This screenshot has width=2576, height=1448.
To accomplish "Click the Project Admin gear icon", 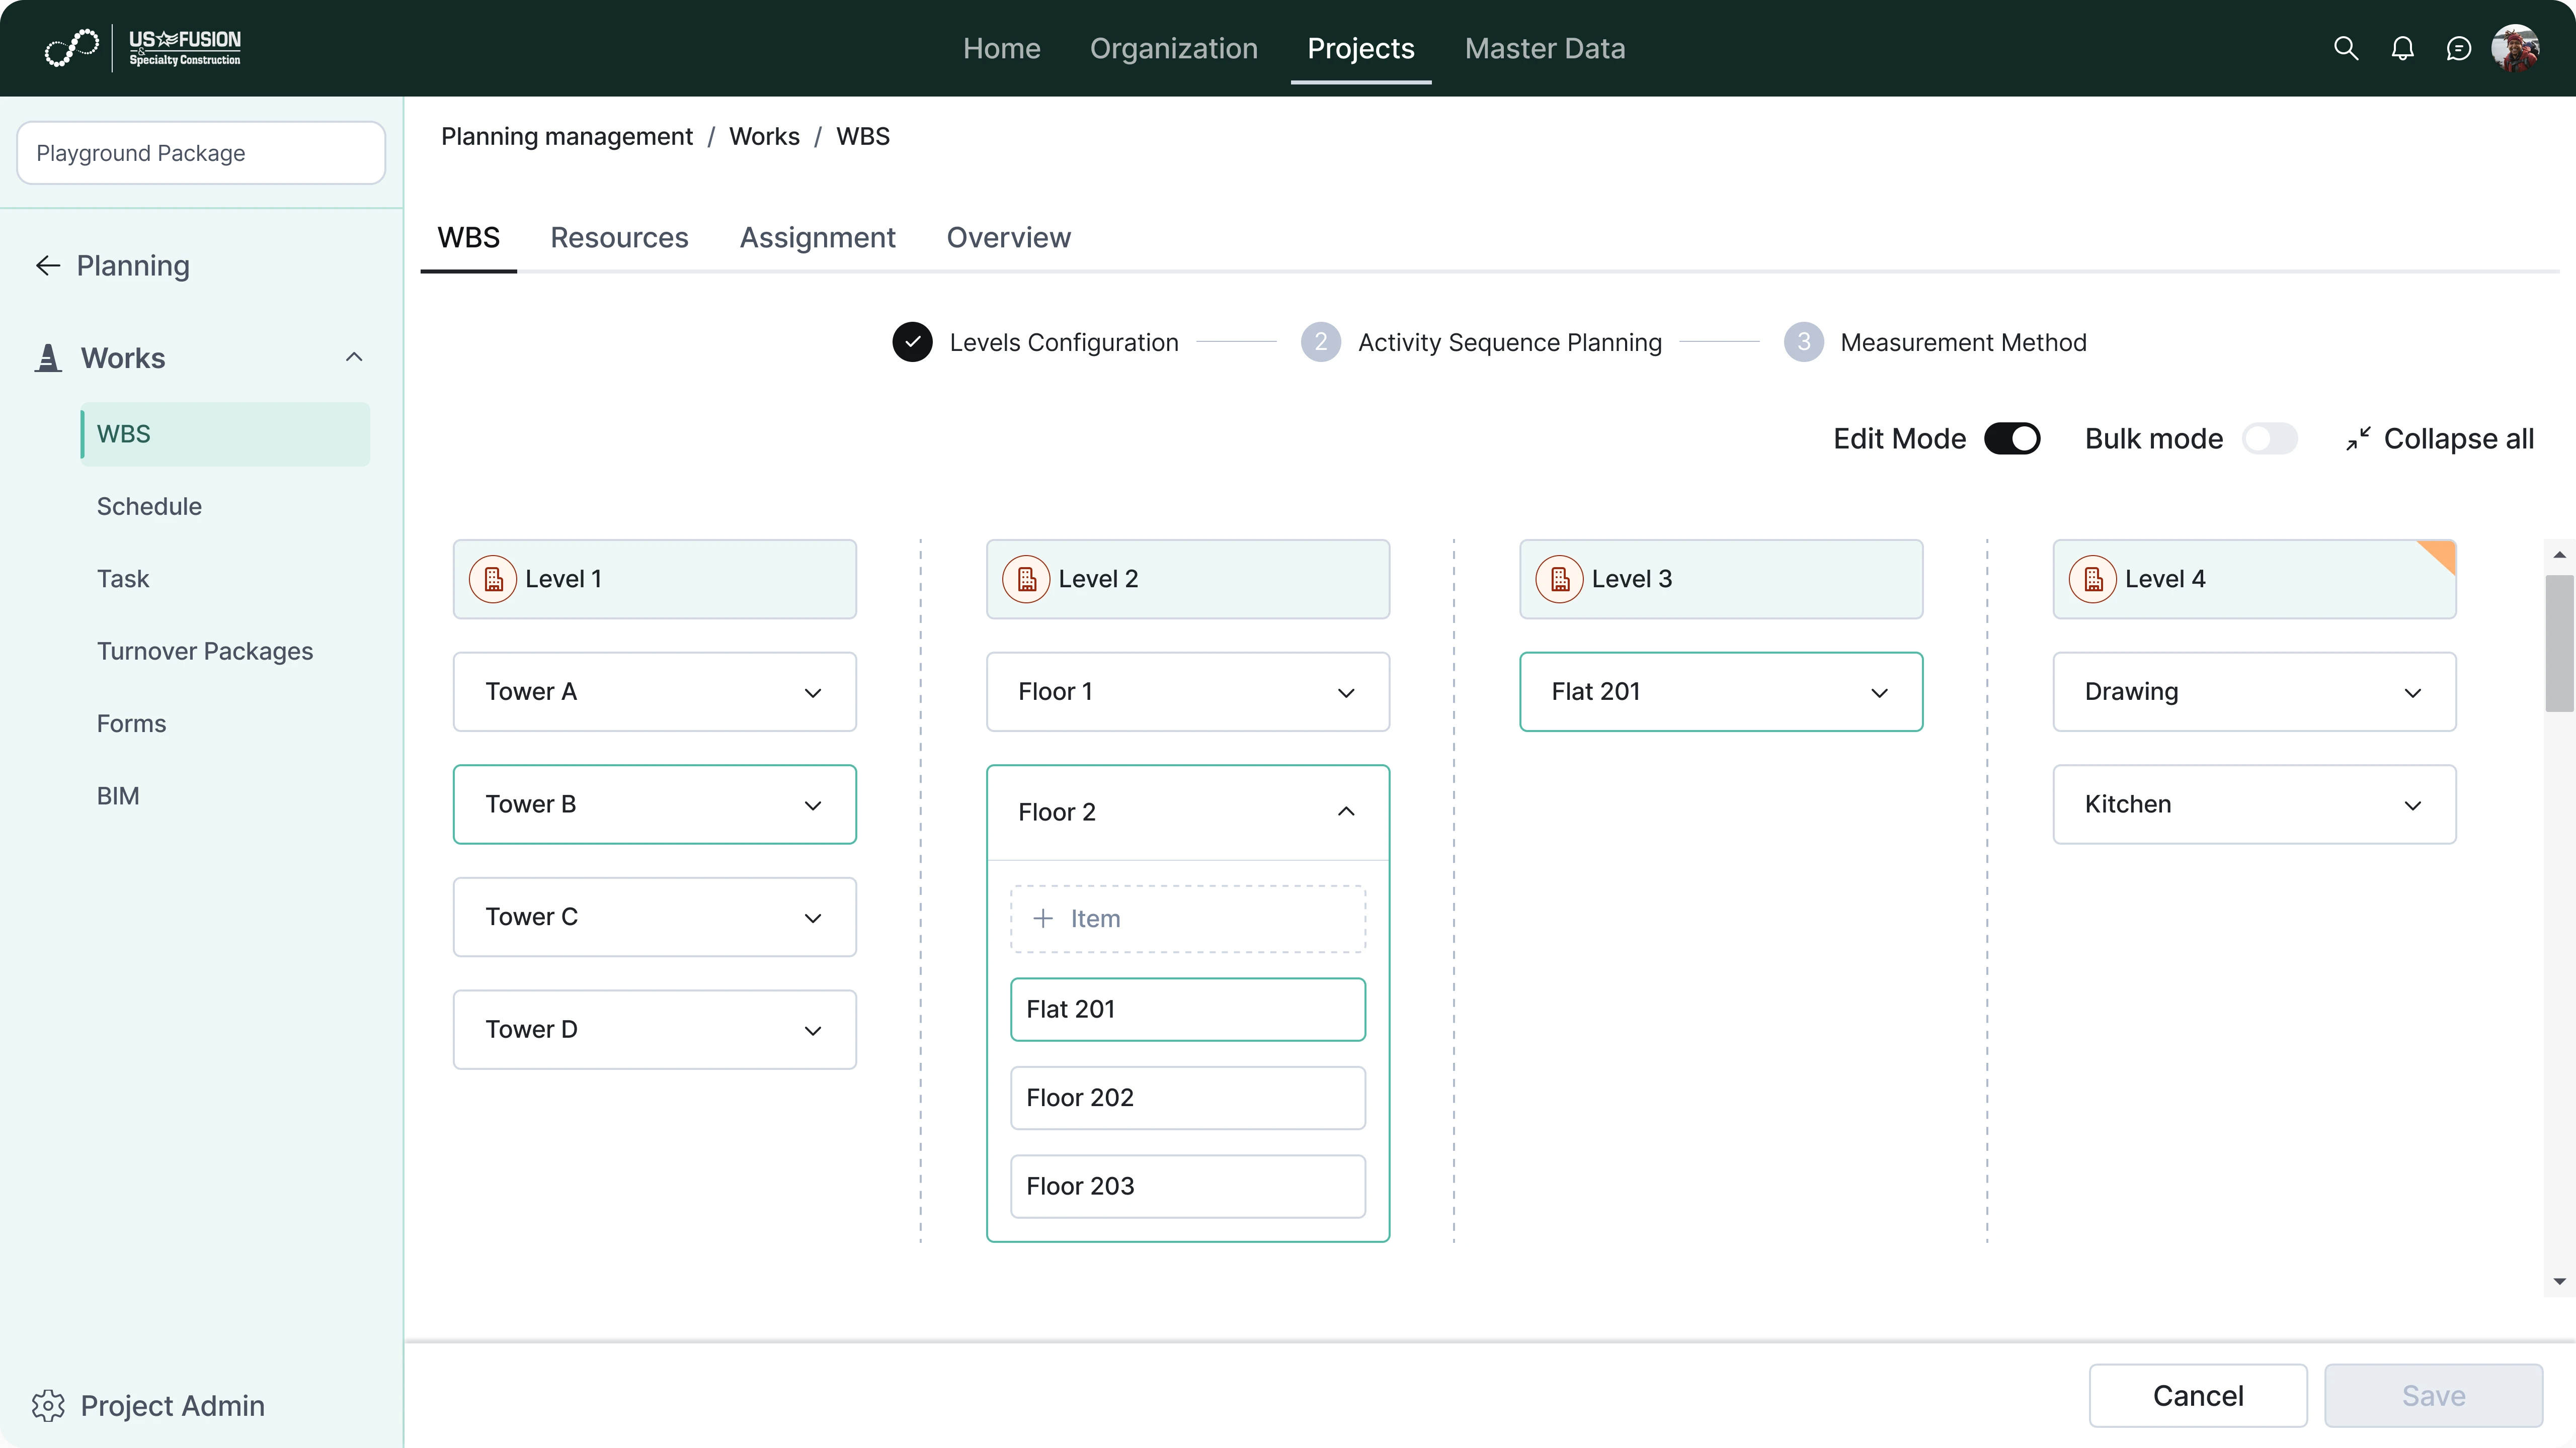I will tap(48, 1405).
